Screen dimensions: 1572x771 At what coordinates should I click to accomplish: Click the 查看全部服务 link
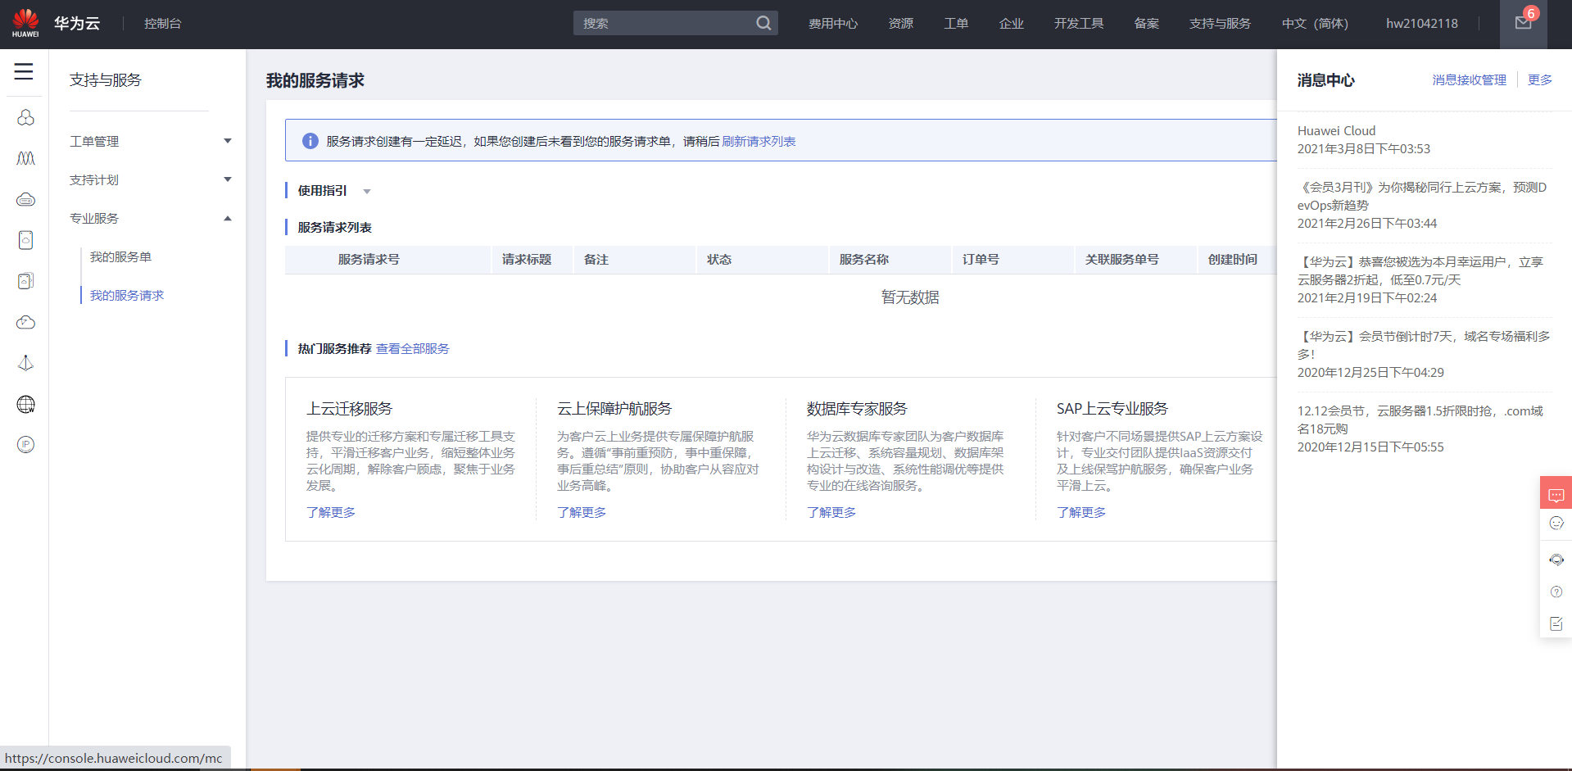tap(413, 348)
